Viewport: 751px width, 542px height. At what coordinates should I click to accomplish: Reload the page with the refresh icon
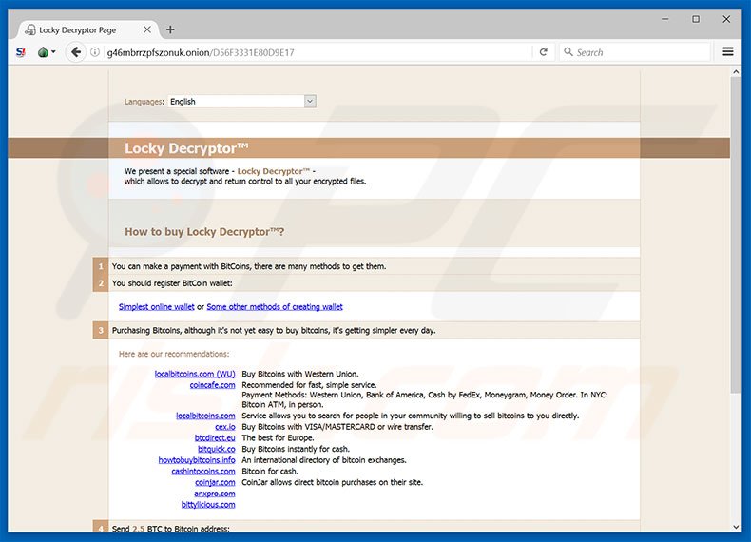[x=543, y=52]
